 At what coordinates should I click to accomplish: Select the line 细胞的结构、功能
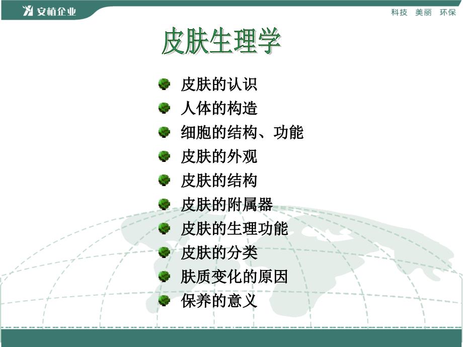(242, 132)
